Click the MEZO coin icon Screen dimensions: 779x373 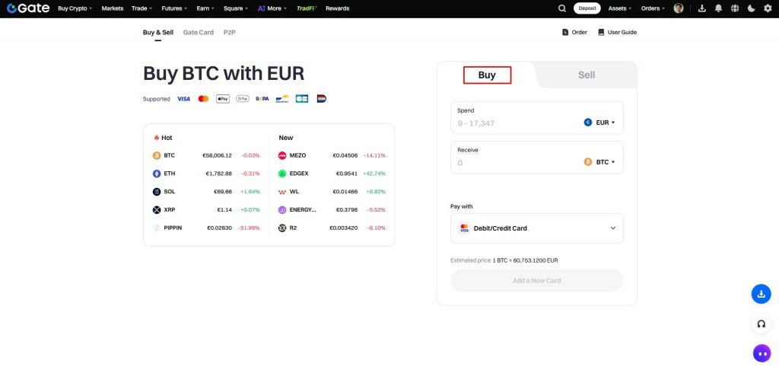[282, 155]
